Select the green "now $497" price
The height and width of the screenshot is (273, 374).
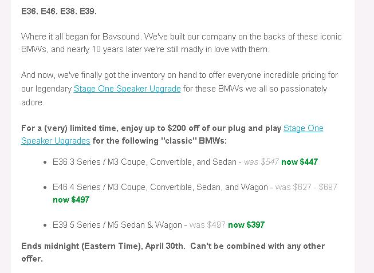[x=71, y=200]
